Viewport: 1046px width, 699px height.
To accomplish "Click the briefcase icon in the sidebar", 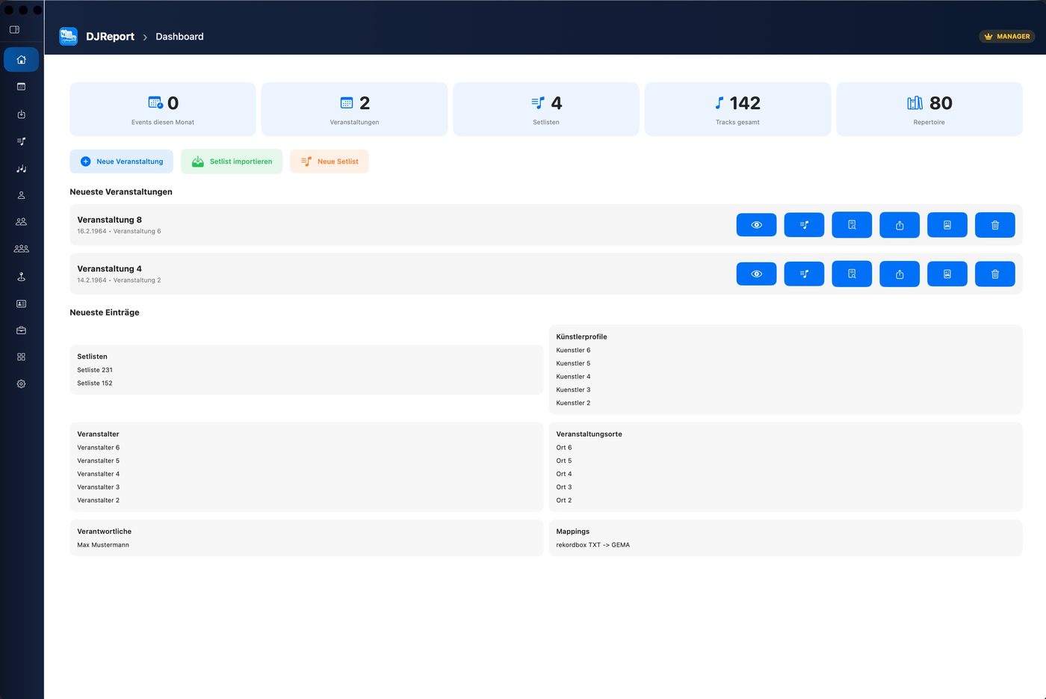I will tap(21, 330).
